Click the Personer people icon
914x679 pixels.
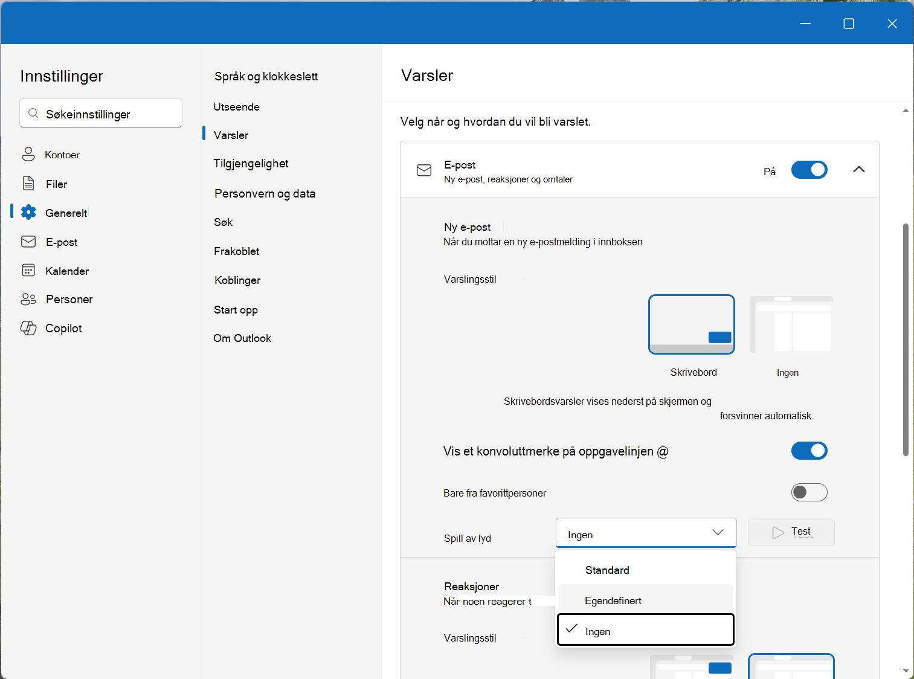click(x=28, y=299)
